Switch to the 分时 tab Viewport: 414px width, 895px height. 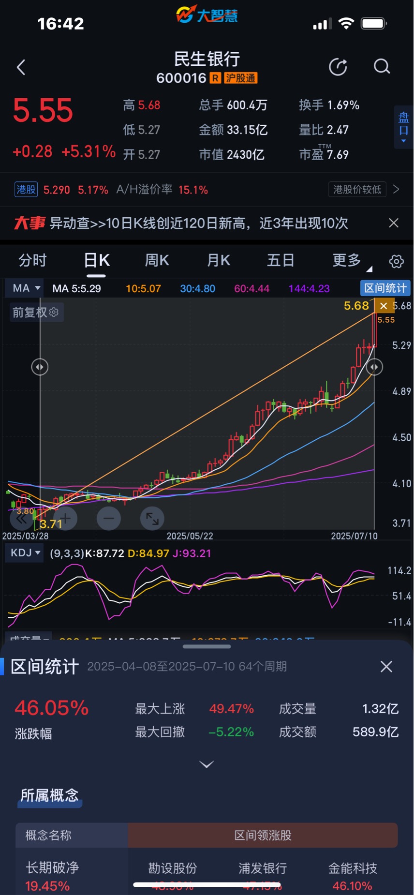[x=32, y=260]
